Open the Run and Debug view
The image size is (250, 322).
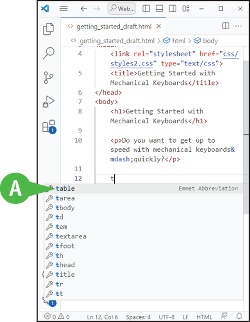coord(48,102)
